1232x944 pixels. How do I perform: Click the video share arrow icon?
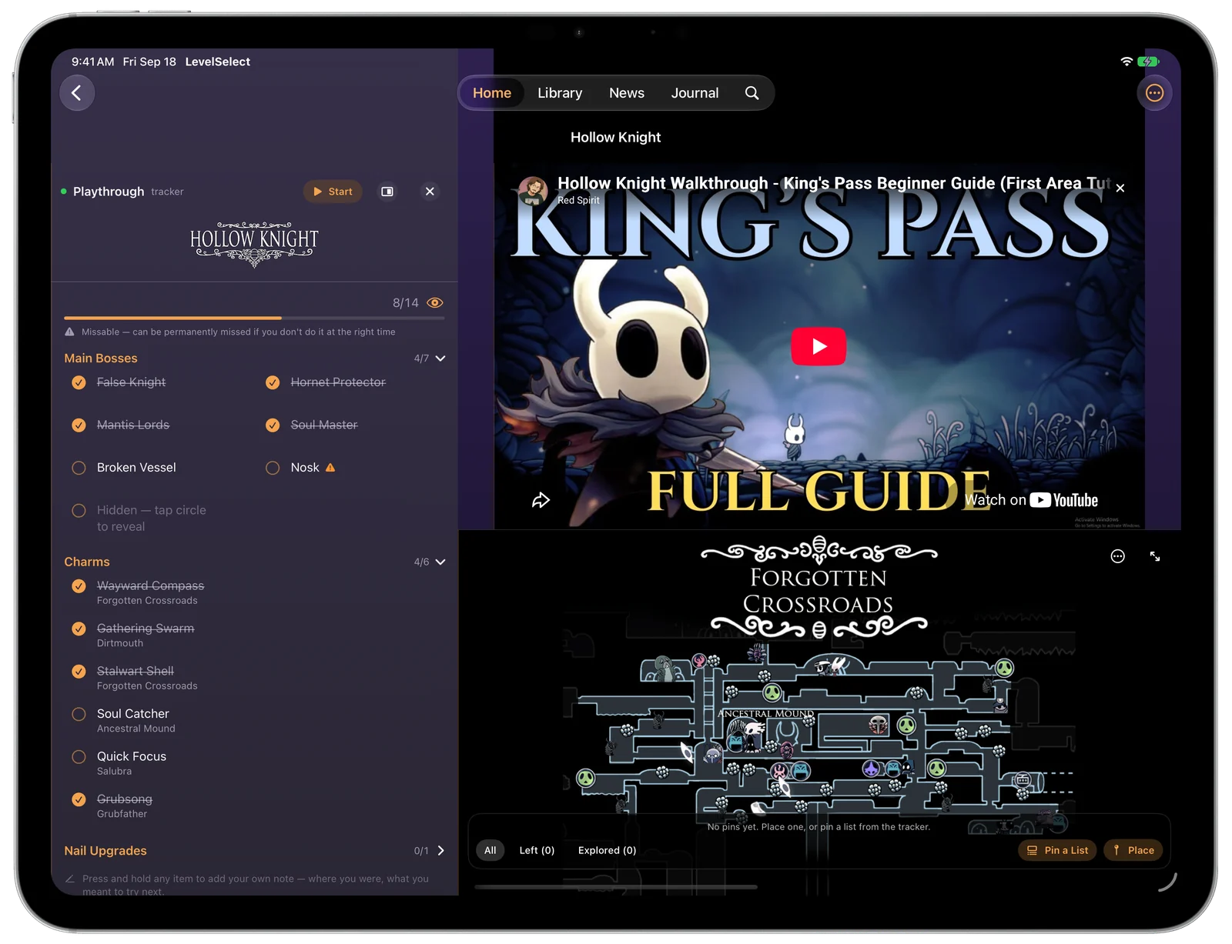point(541,501)
